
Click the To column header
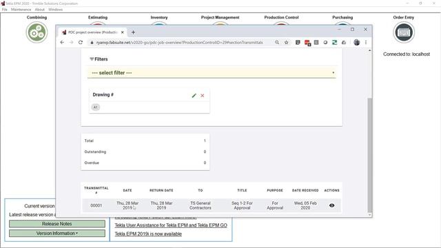201,190
